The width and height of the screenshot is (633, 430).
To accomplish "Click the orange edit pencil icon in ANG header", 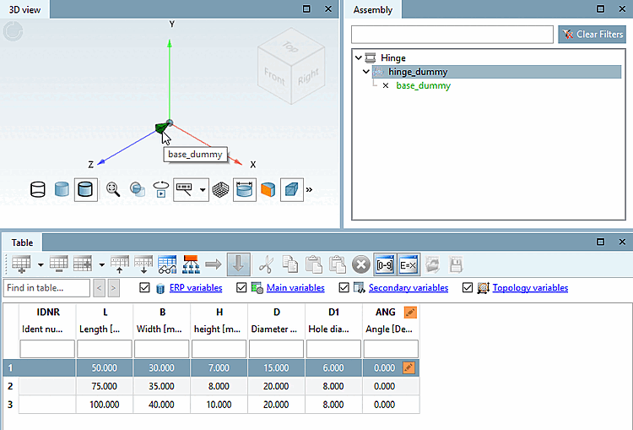I will coord(410,313).
